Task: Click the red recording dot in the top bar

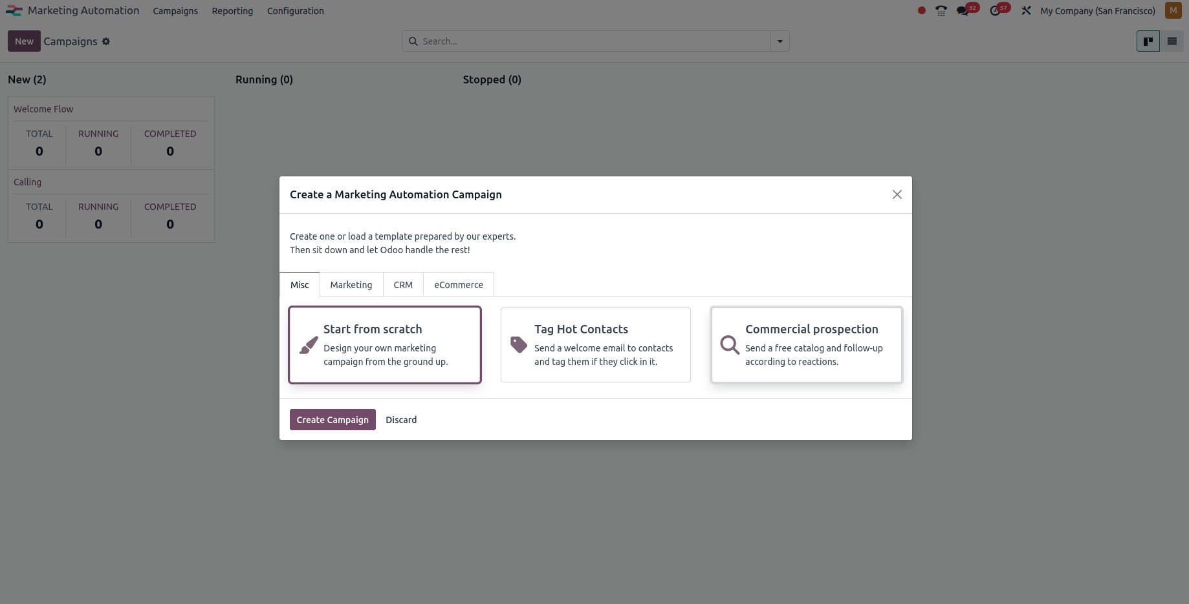Action: pos(921,11)
